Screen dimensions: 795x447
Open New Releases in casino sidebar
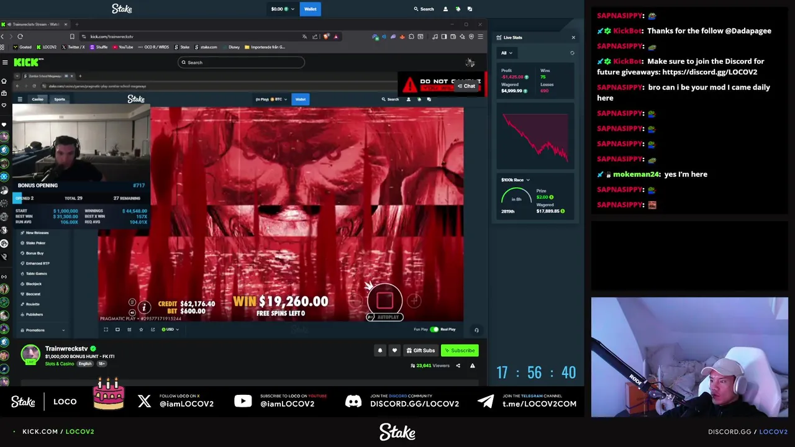click(35, 233)
